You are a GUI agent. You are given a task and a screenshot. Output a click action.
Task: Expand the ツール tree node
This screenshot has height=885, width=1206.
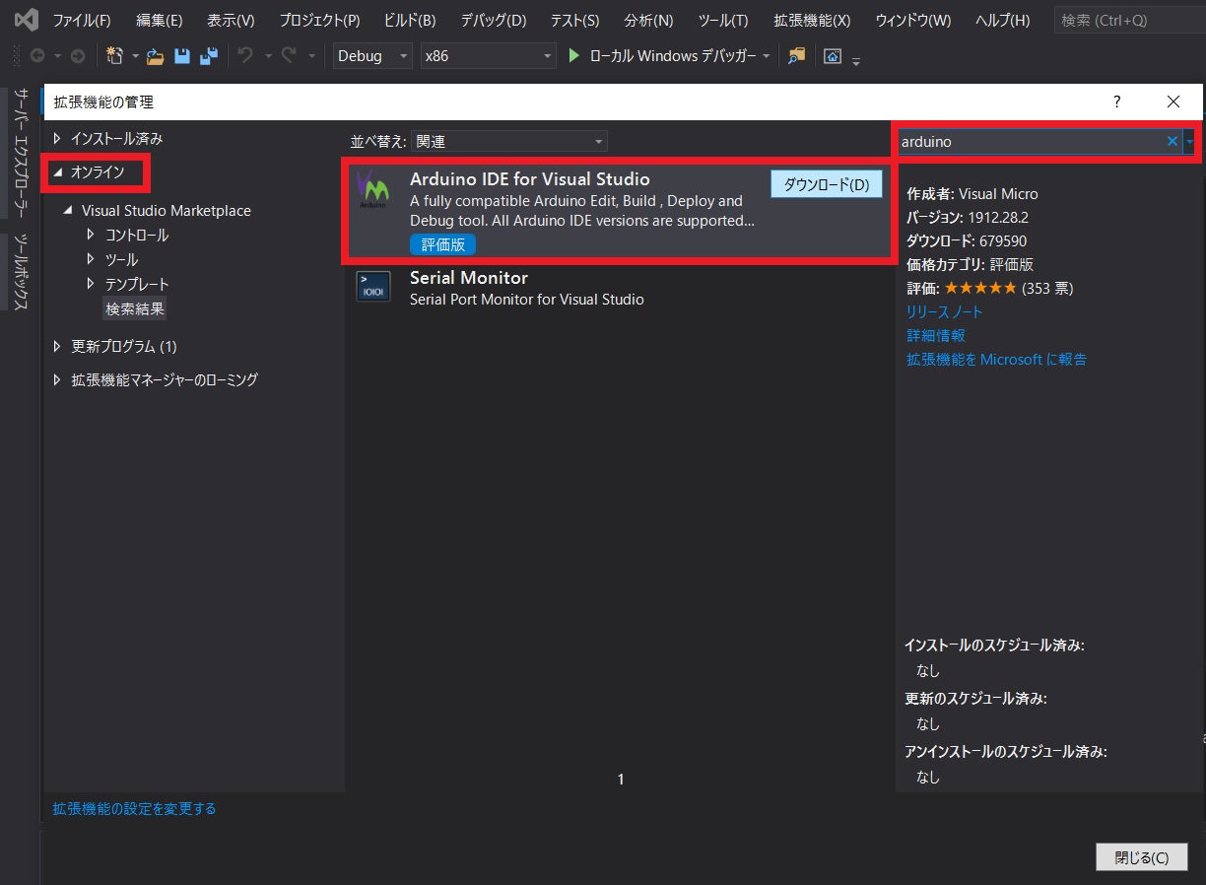[x=91, y=259]
